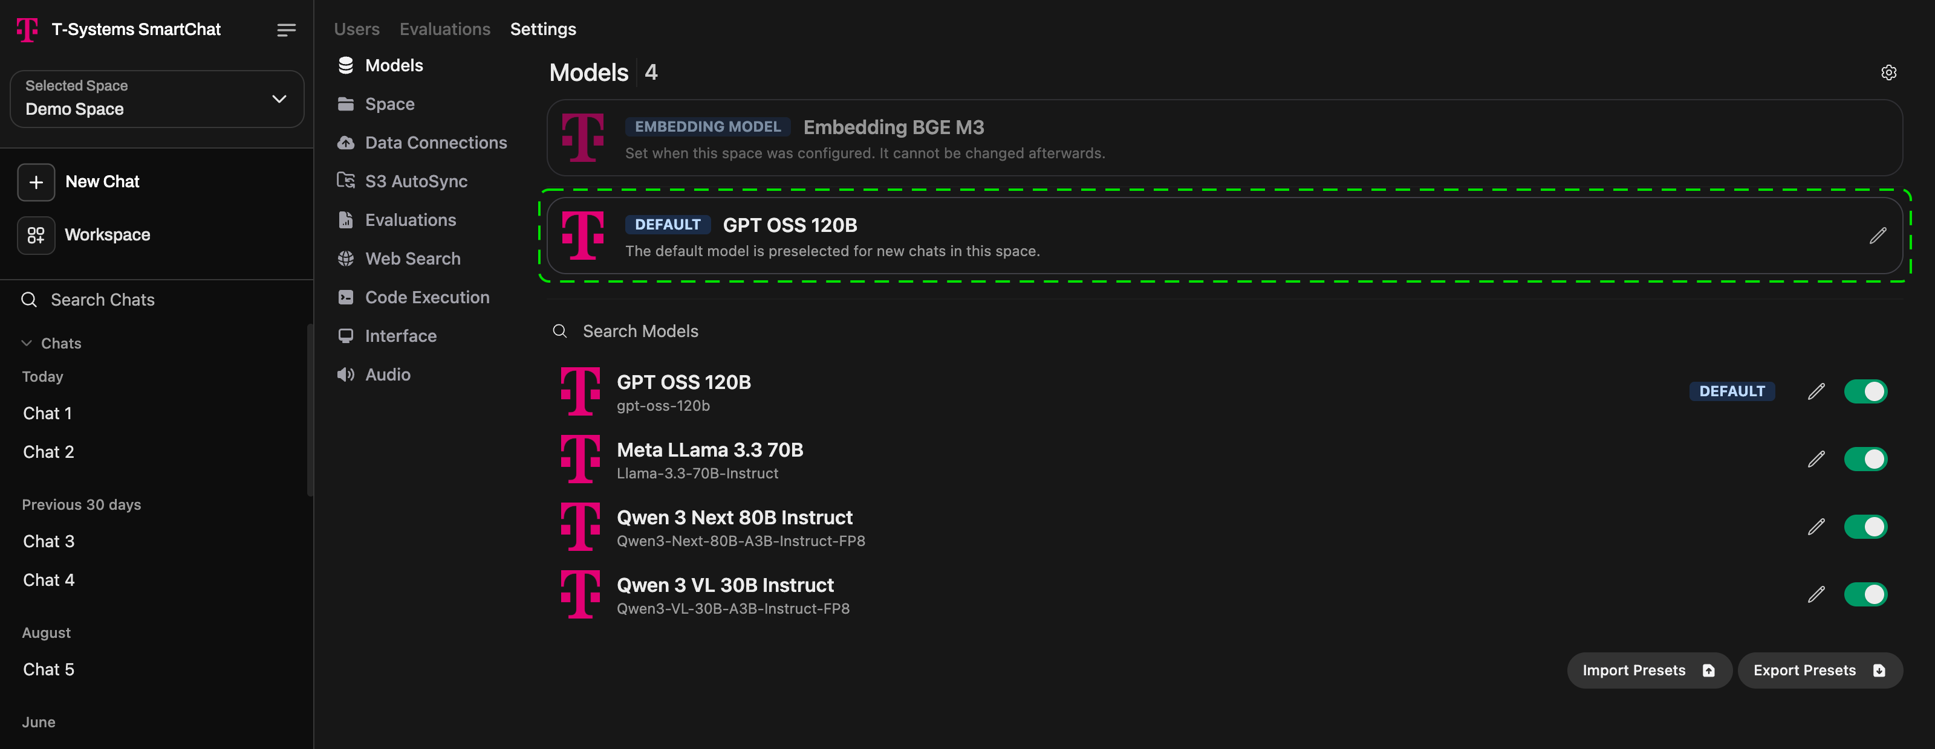
Task: Open models settings gear icon
Action: coord(1888,73)
